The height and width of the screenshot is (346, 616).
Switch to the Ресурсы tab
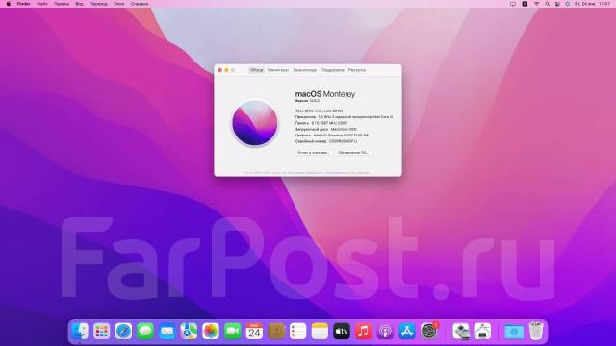[x=357, y=70]
